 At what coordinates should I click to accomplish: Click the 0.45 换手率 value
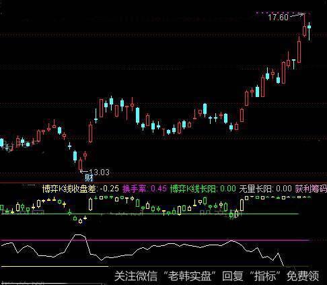click(159, 189)
